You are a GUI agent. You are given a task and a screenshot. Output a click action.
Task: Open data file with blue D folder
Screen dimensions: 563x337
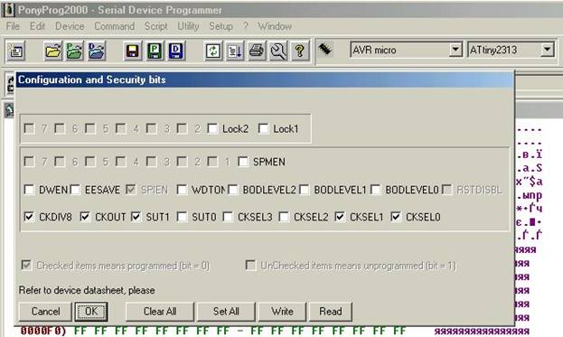click(x=97, y=51)
